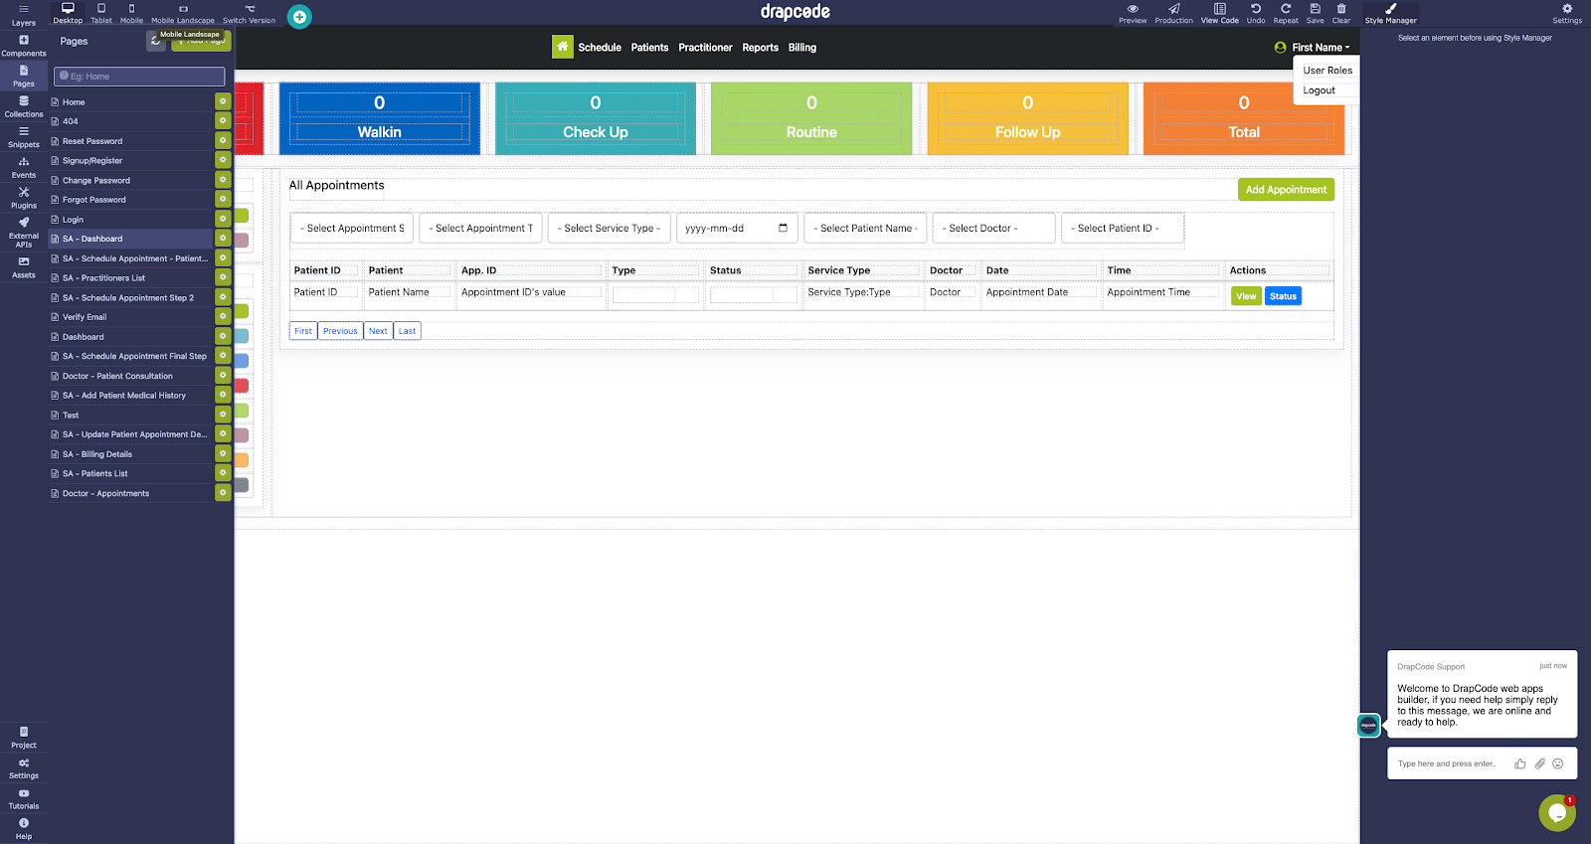
Task: Attach a file in chat box
Action: point(1539,763)
